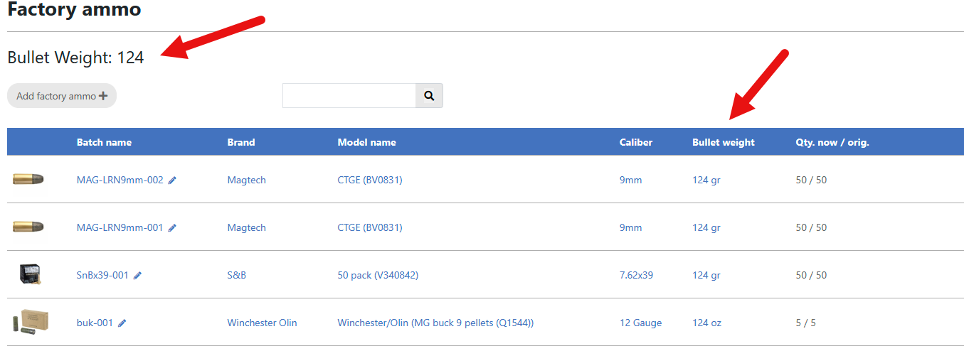Screen dimensions: 964x356
Task: Click the search magnifier button
Action: pyautogui.click(x=429, y=96)
